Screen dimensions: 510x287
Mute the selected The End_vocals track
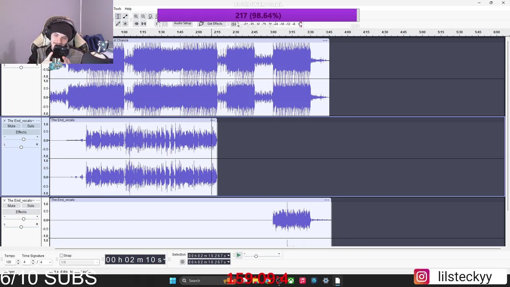[x=12, y=126]
